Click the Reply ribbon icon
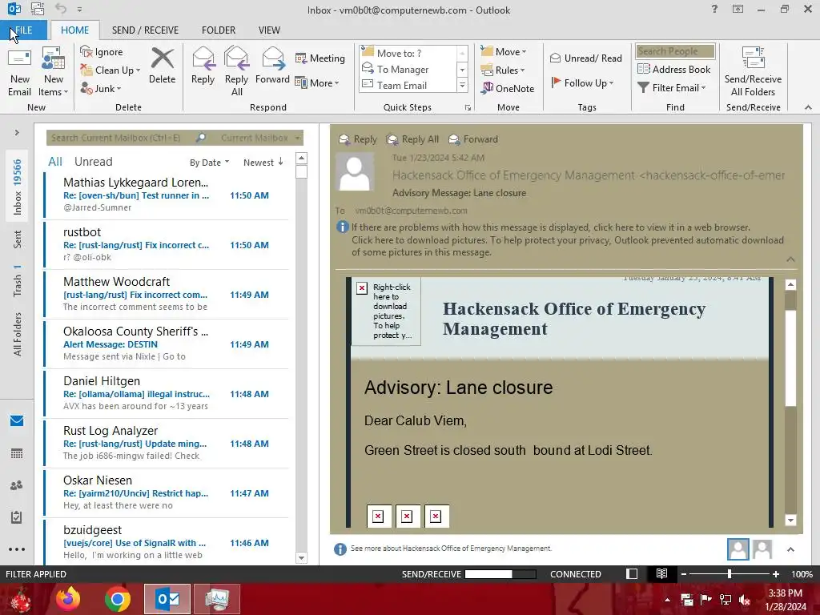 click(x=203, y=66)
